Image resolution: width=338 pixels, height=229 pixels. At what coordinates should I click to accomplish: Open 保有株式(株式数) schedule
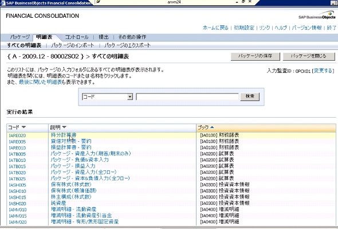pos(71,184)
